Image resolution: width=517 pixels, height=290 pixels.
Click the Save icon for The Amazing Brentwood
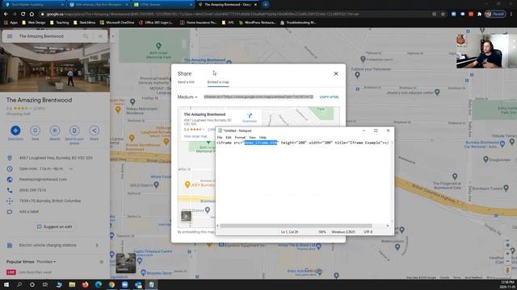point(35,130)
